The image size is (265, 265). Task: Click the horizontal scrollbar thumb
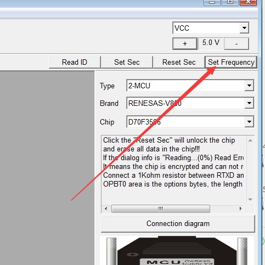(161, 208)
